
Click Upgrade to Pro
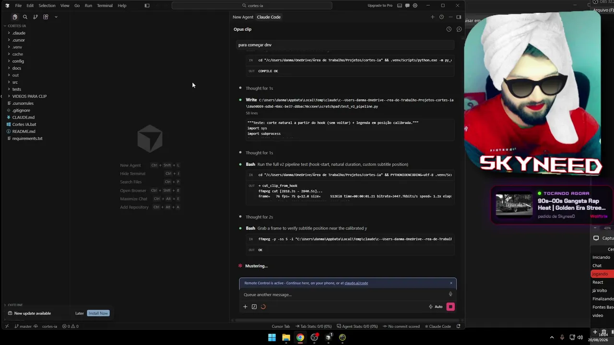[380, 6]
